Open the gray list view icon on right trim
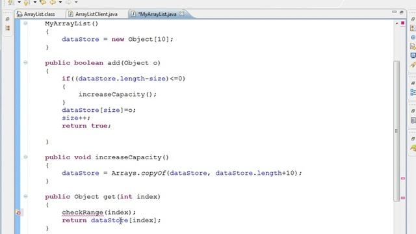Image resolution: width=416 pixels, height=234 pixels. tap(413, 120)
